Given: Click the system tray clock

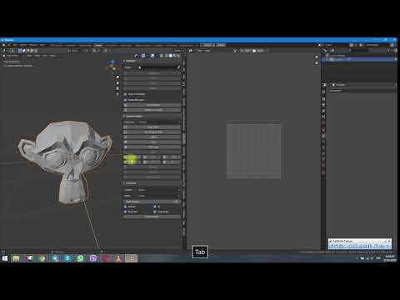Looking at the screenshot, I should click(x=390, y=258).
